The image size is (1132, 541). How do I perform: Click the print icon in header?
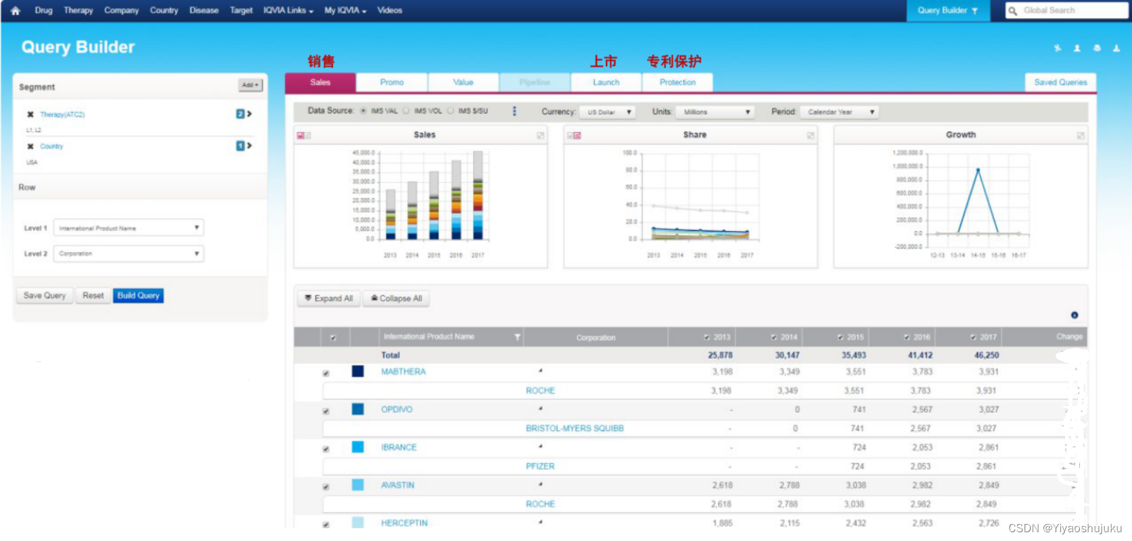[x=1097, y=48]
